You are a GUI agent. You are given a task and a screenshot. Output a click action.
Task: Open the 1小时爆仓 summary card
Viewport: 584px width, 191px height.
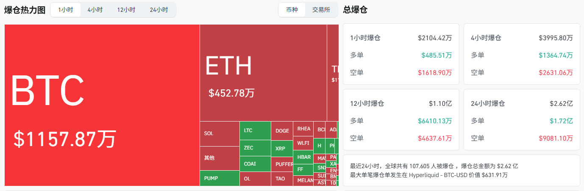[x=401, y=54]
